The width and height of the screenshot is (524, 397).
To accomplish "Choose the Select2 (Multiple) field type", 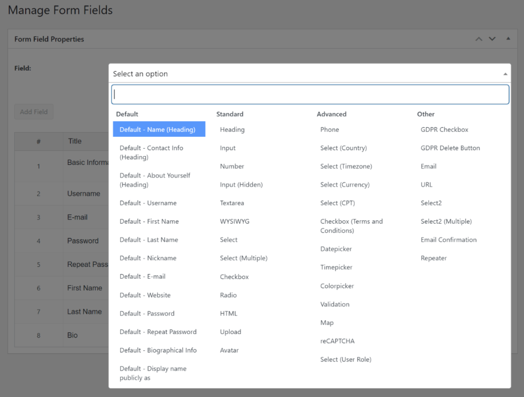I will click(x=445, y=221).
